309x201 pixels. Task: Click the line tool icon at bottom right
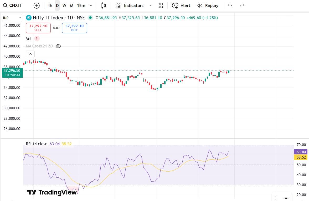click(x=286, y=198)
